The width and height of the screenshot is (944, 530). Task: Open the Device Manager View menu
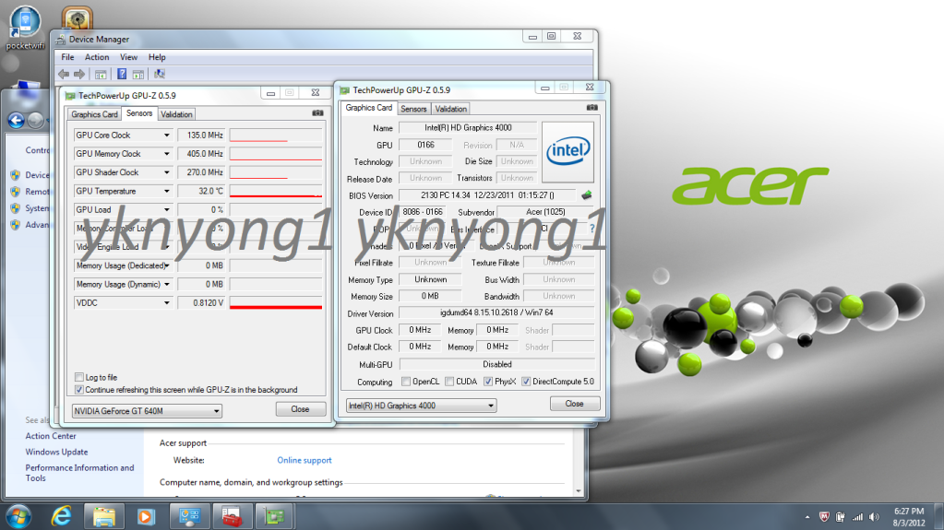tap(128, 57)
